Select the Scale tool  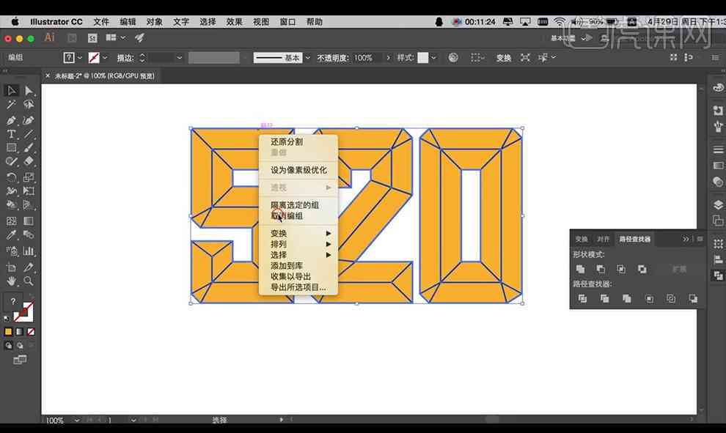29,177
